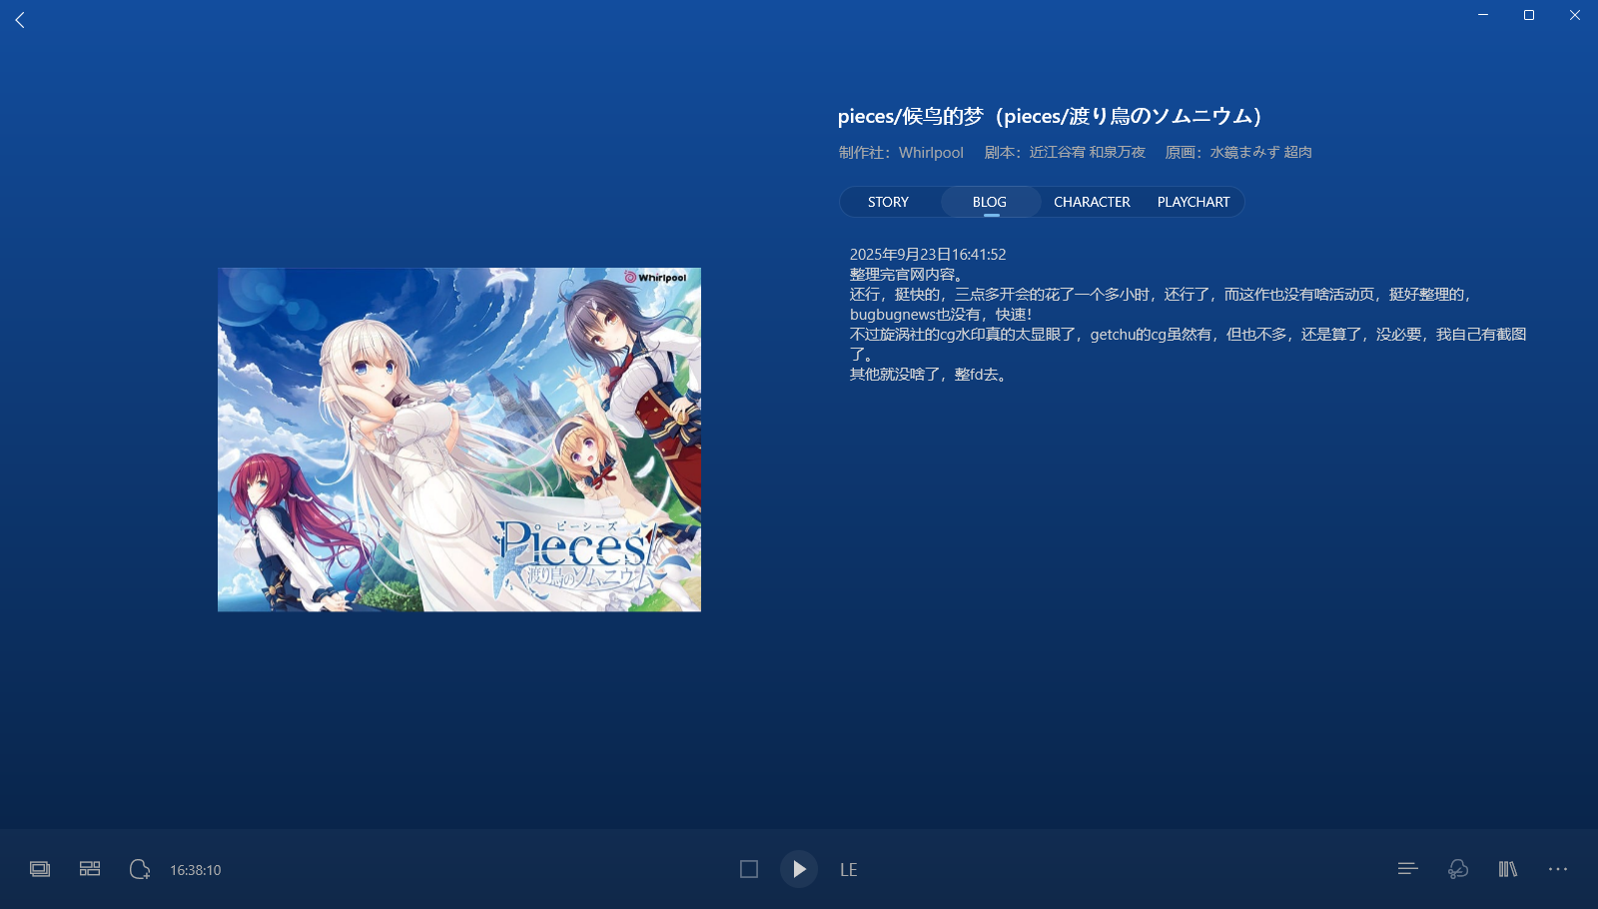
Task: Click the bubble-with-plus icon beside the timer
Action: [x=140, y=869]
